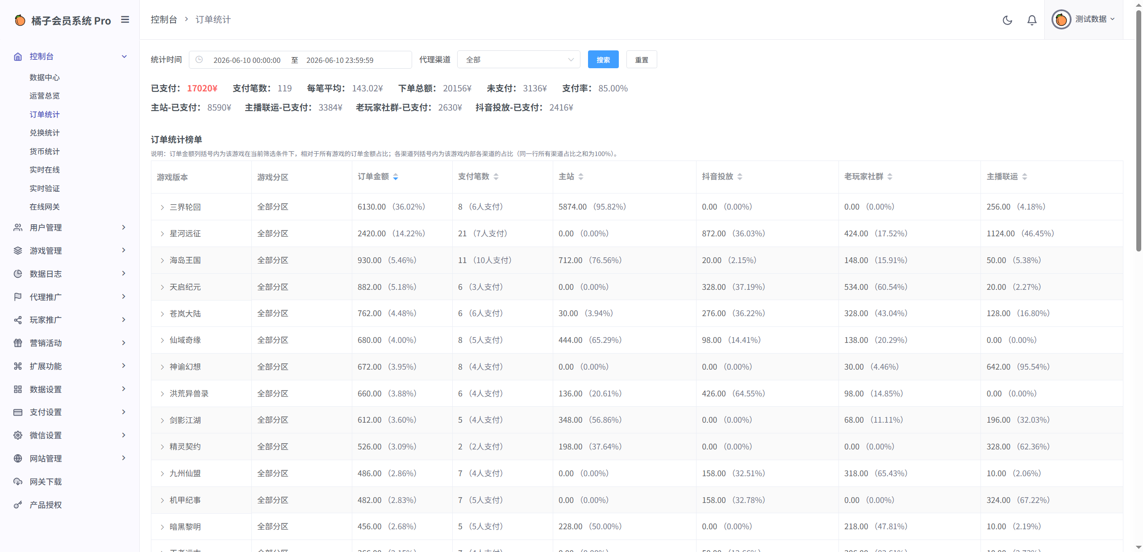
Task: Expand the 仙域奇缘 row
Action: 162,340
